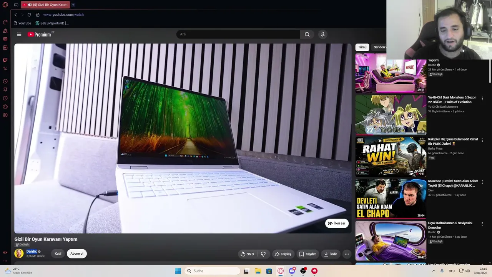The width and height of the screenshot is (492, 277).
Task: Click the Paylaş share button
Action: click(283, 254)
